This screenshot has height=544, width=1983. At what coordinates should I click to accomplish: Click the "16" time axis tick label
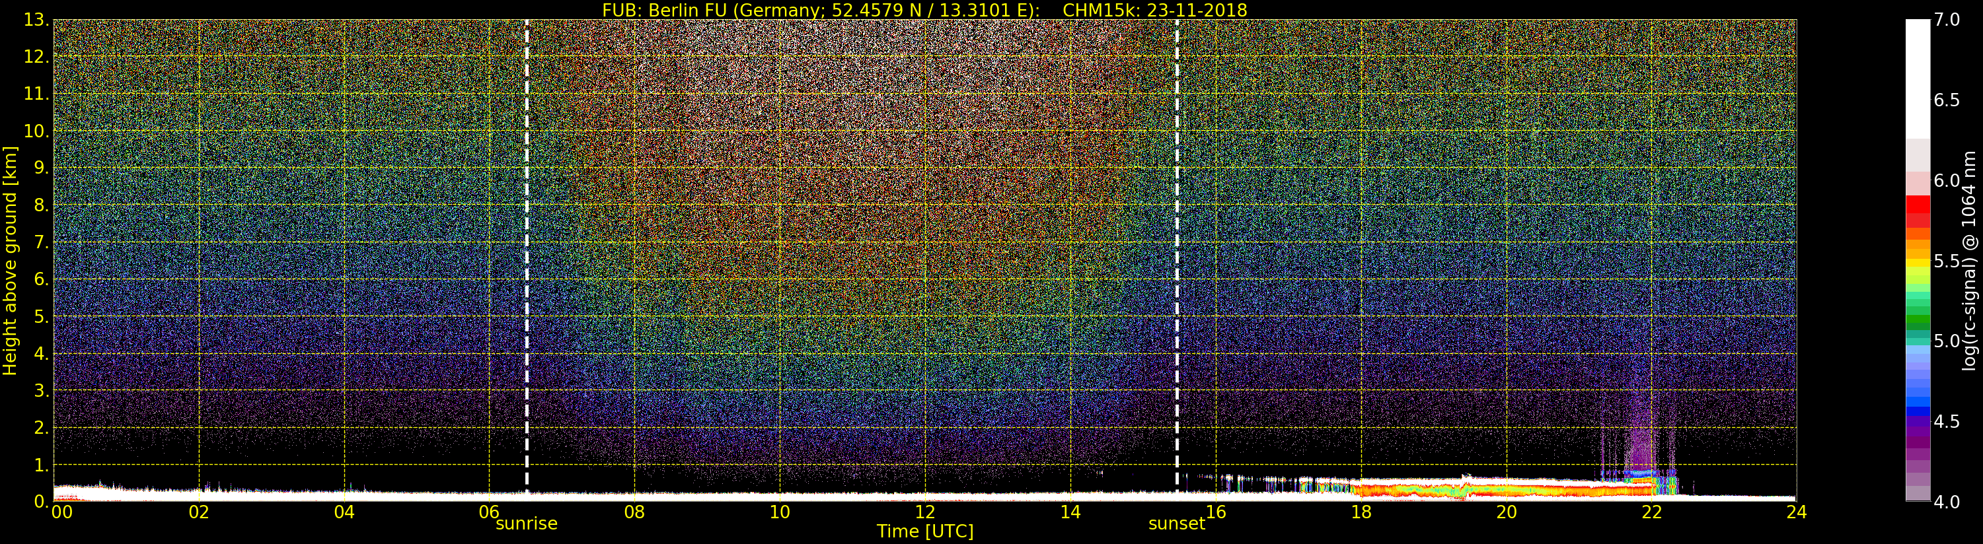click(x=1216, y=512)
